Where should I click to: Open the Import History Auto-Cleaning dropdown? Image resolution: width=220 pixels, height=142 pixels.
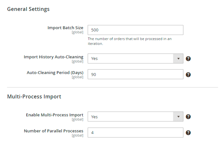pyautogui.click(x=135, y=59)
